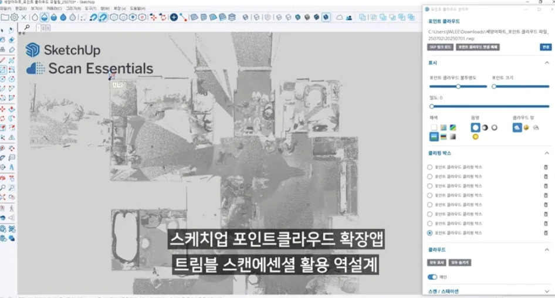This screenshot has width=555, height=298.
Task: Pick the Eraser tool
Action: [x=12, y=40]
